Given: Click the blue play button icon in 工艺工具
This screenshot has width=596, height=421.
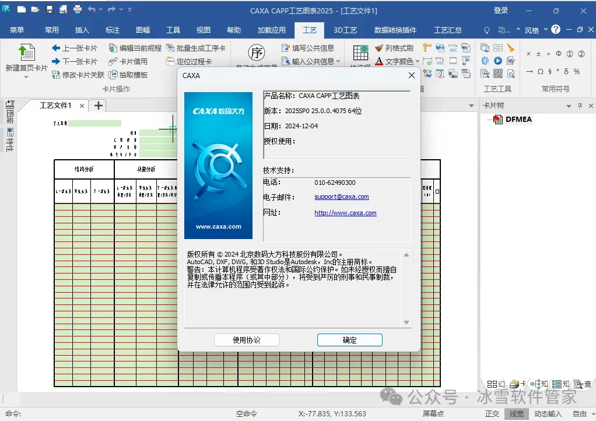Looking at the screenshot, I should [498, 61].
